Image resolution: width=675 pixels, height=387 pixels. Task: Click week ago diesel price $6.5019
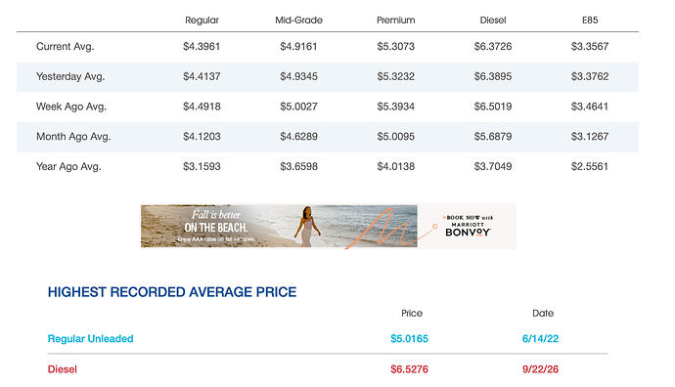pos(493,107)
